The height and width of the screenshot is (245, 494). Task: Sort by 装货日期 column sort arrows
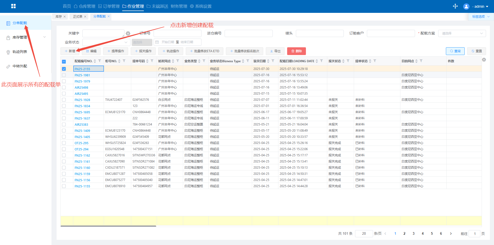coord(268,61)
